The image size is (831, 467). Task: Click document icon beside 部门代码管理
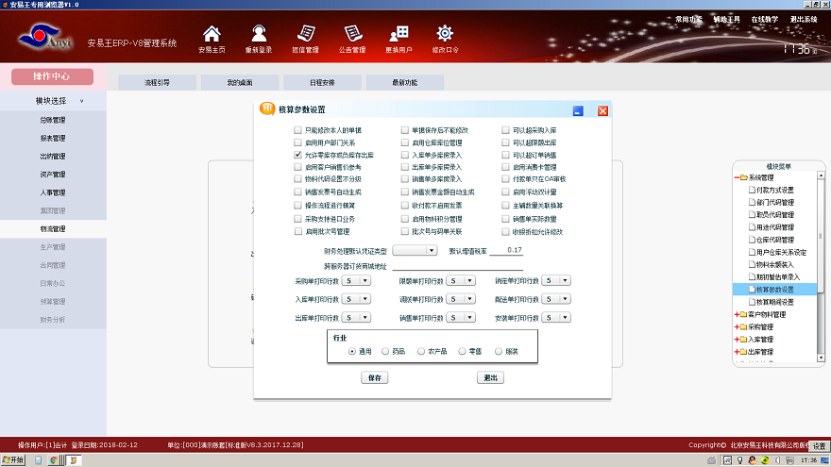pyautogui.click(x=752, y=202)
